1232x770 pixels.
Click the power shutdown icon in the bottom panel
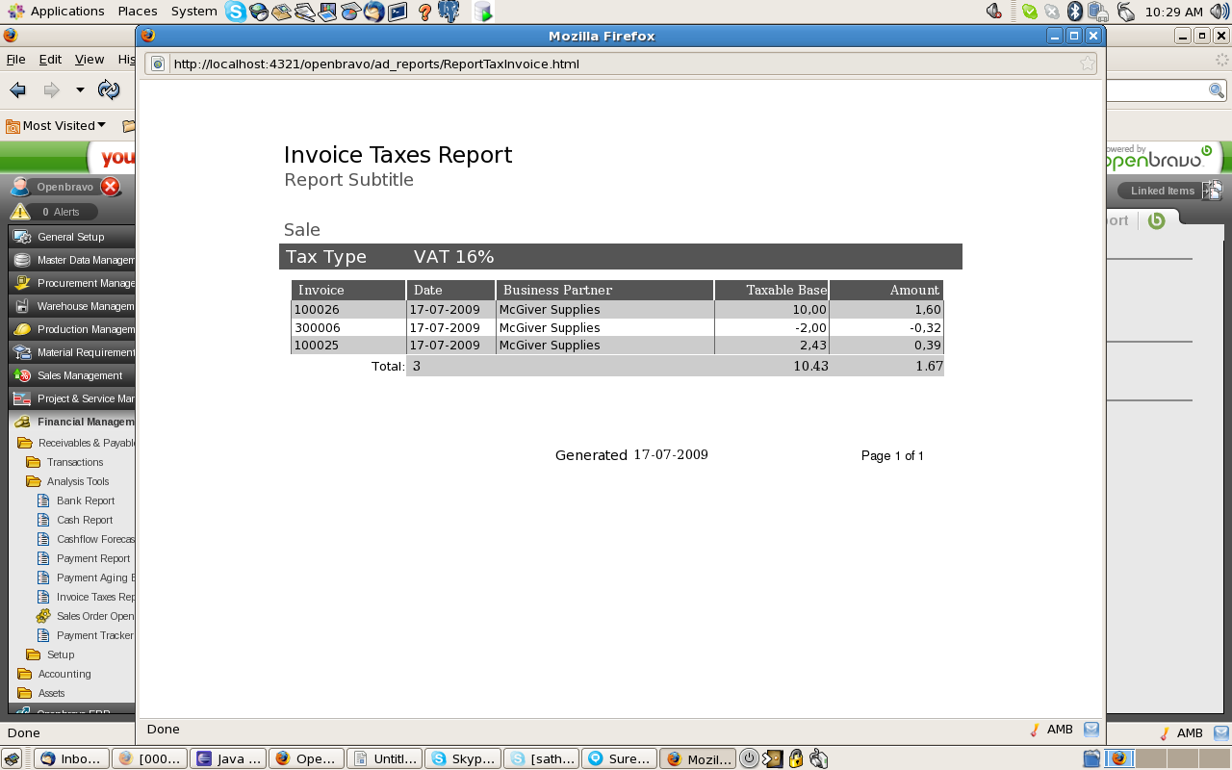tap(750, 758)
